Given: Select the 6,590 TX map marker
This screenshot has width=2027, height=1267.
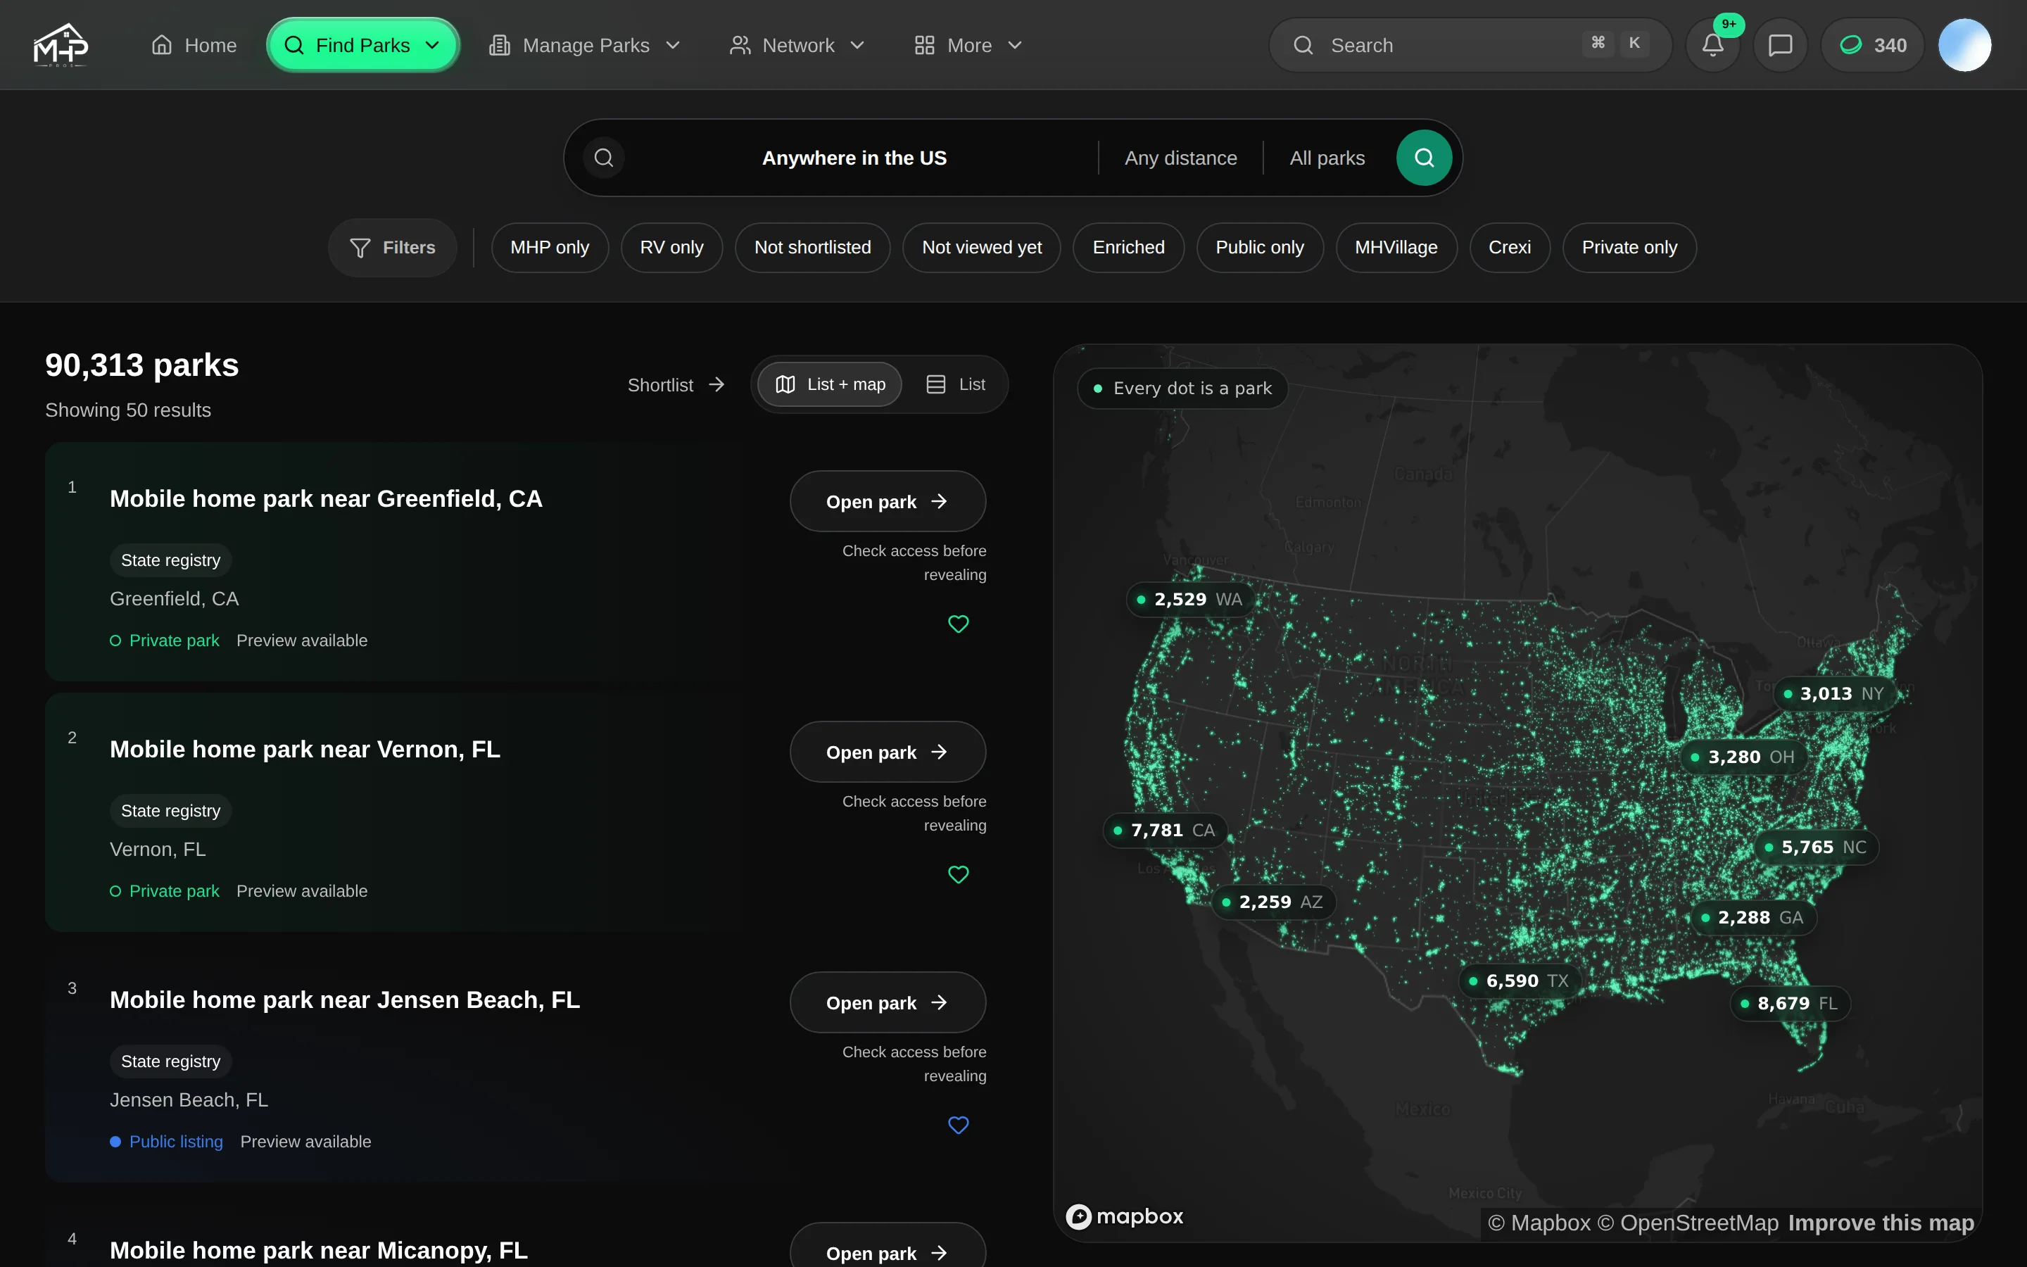Looking at the screenshot, I should (1520, 981).
